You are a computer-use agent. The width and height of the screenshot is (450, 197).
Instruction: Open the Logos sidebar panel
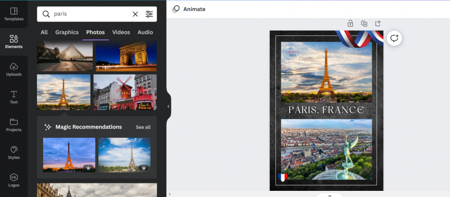[14, 180]
